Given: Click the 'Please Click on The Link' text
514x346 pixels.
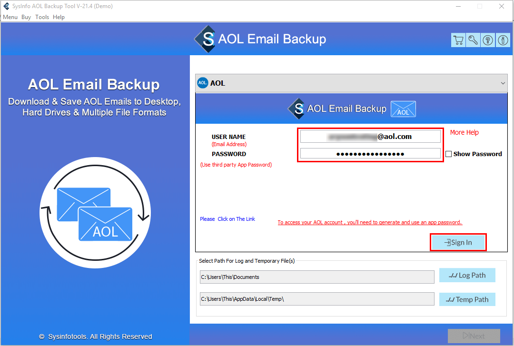Looking at the screenshot, I should [227, 219].
